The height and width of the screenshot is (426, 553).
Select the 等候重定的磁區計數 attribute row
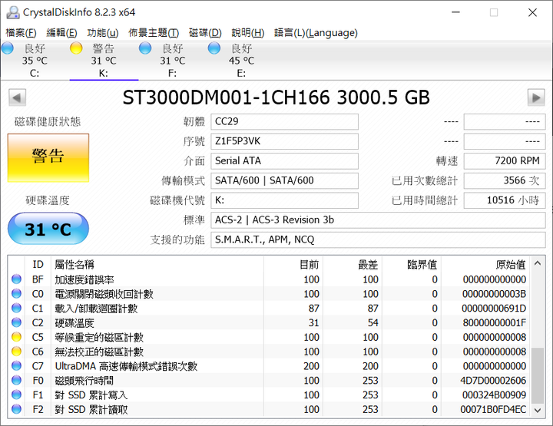click(x=269, y=337)
